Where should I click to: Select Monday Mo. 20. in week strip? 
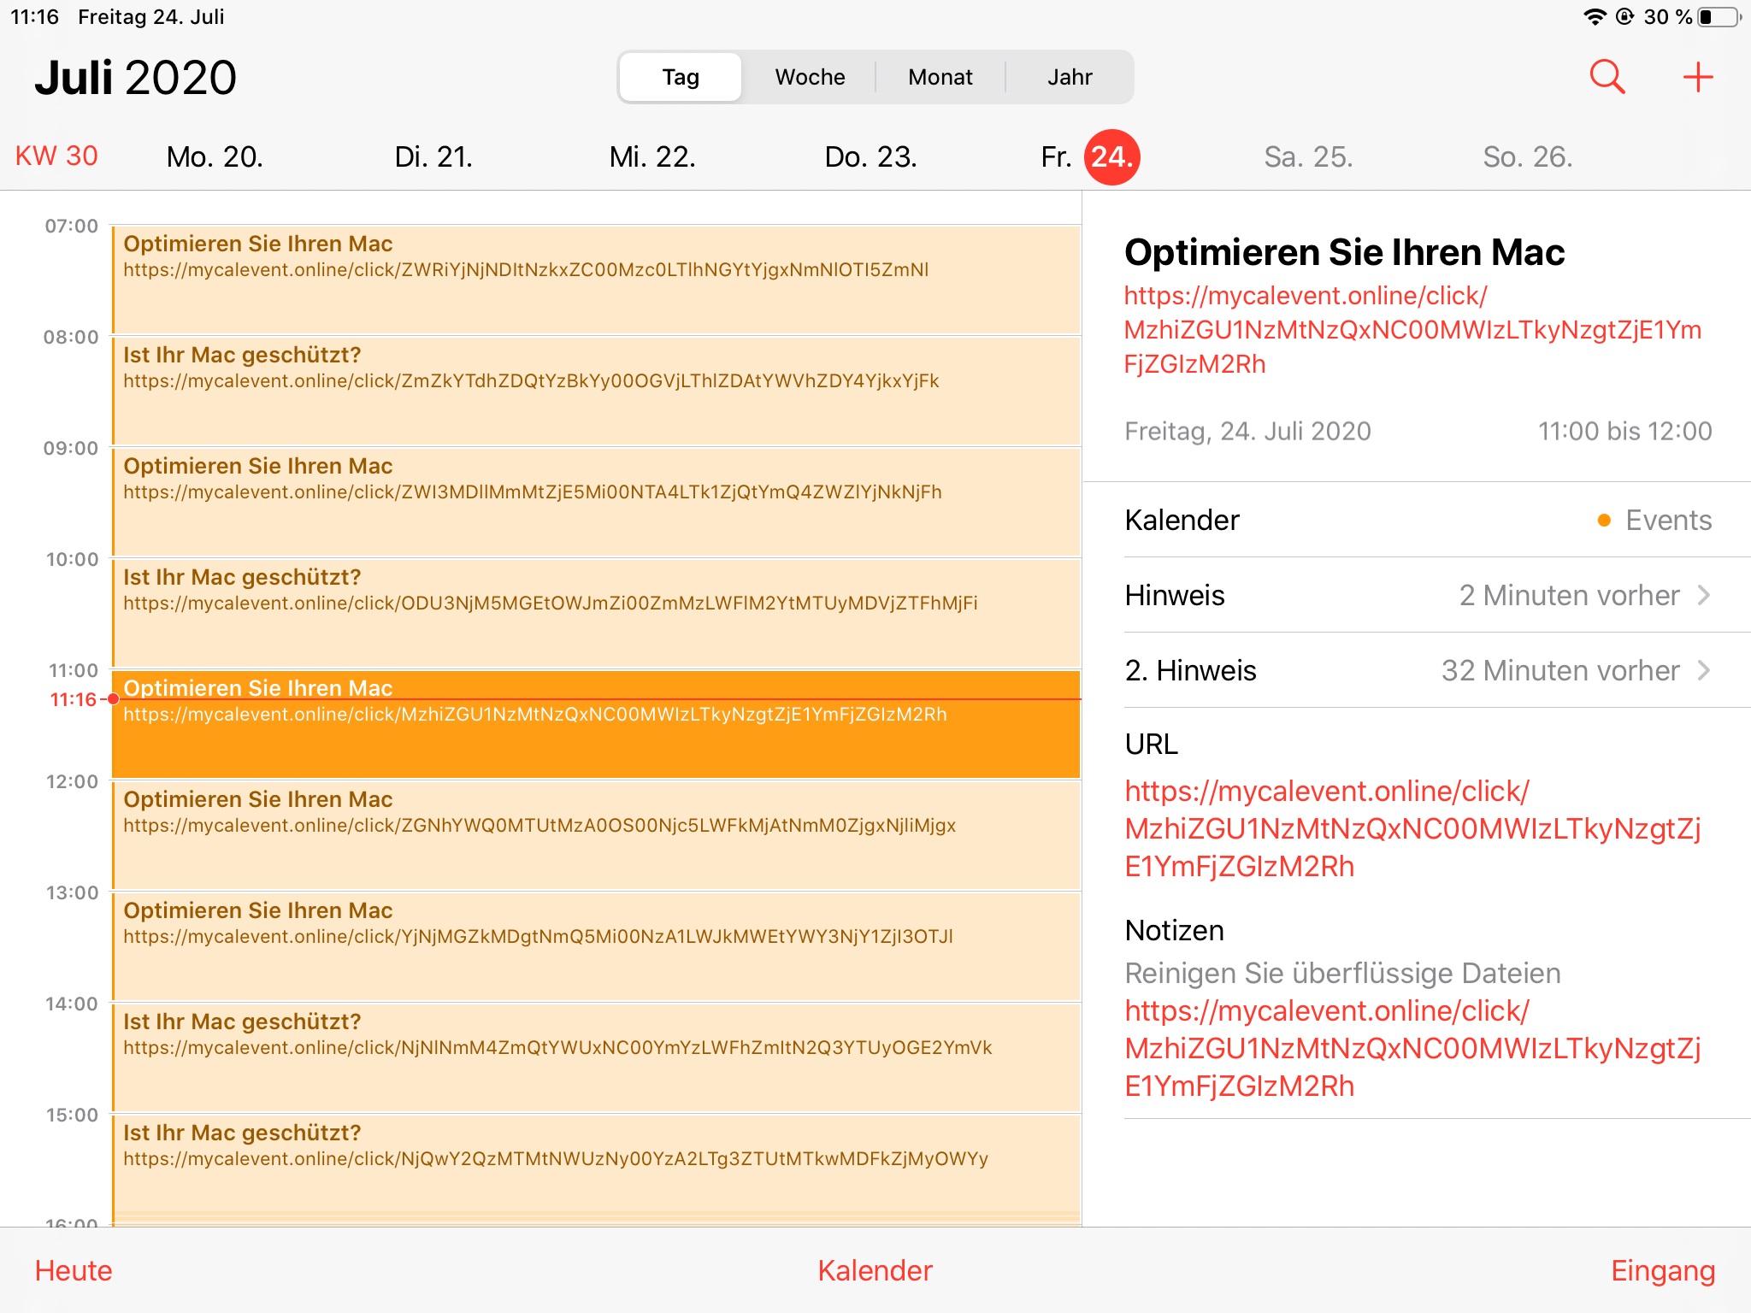(215, 157)
